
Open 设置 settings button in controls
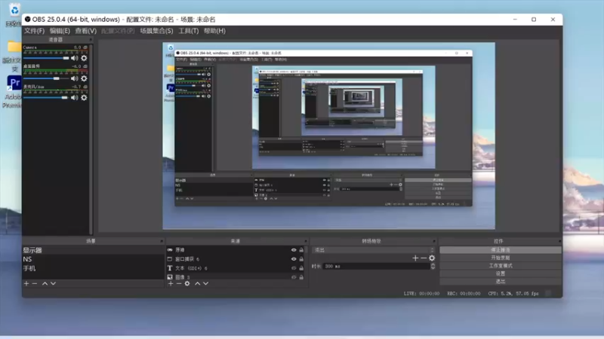pyautogui.click(x=501, y=273)
